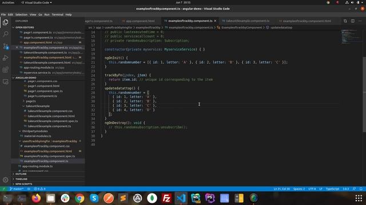The width and height of the screenshot is (366, 205).
Task: Close exampleoftrackby.component.ts tab with X
Action: coord(215,21)
